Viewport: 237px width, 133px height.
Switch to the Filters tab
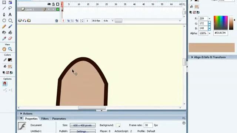click(x=45, y=119)
